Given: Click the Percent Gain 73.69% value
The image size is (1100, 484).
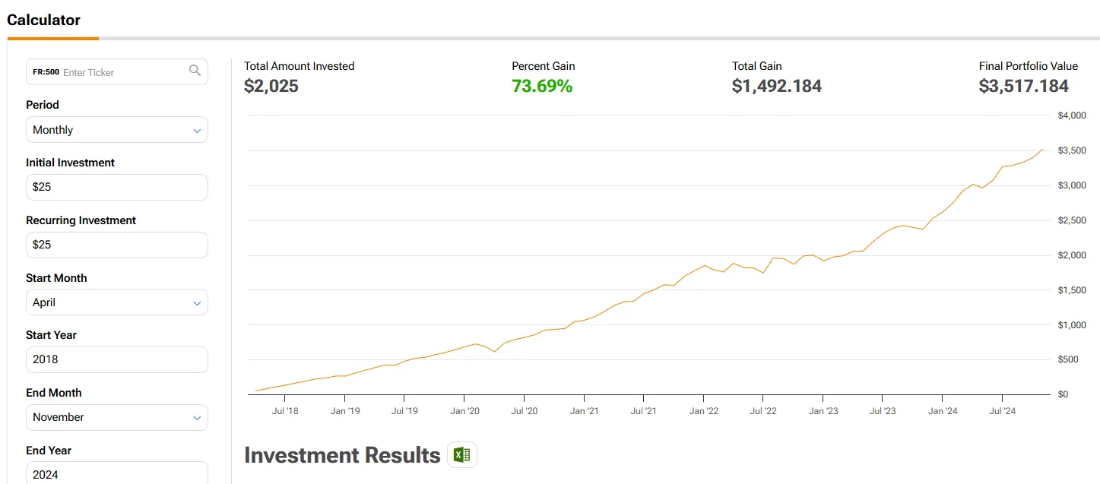Looking at the screenshot, I should point(542,87).
